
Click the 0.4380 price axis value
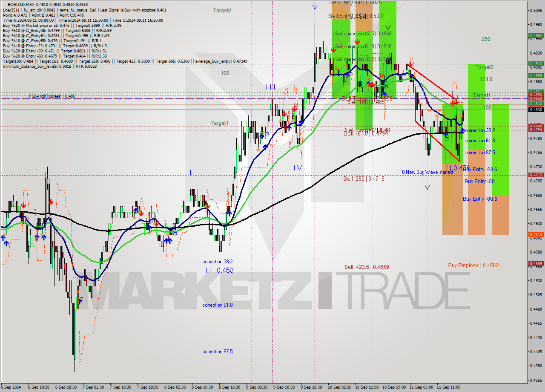[x=536, y=366]
